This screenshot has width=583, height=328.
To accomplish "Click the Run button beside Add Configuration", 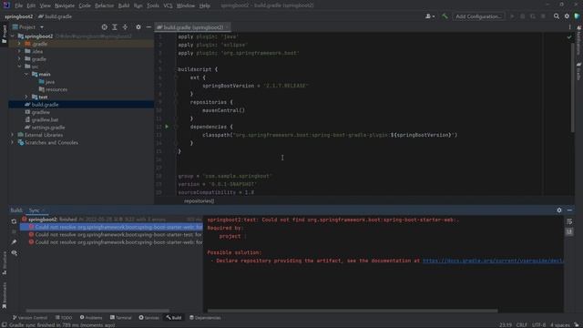I will 512,16.
